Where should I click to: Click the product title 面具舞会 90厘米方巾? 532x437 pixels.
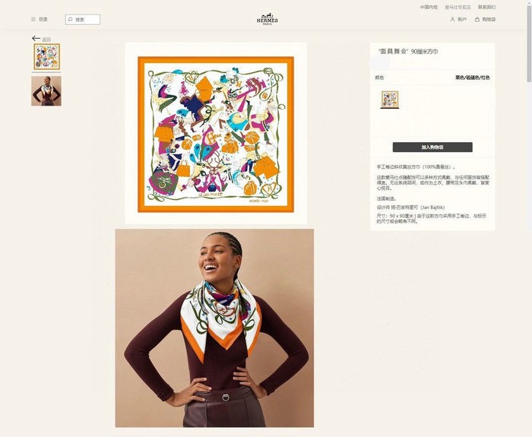[408, 52]
